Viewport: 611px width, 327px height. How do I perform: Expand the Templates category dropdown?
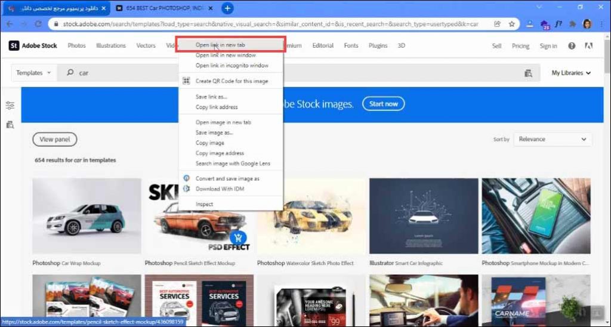pos(34,73)
